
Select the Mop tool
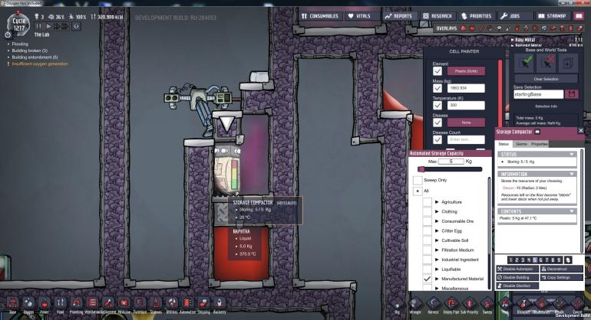click(506, 304)
